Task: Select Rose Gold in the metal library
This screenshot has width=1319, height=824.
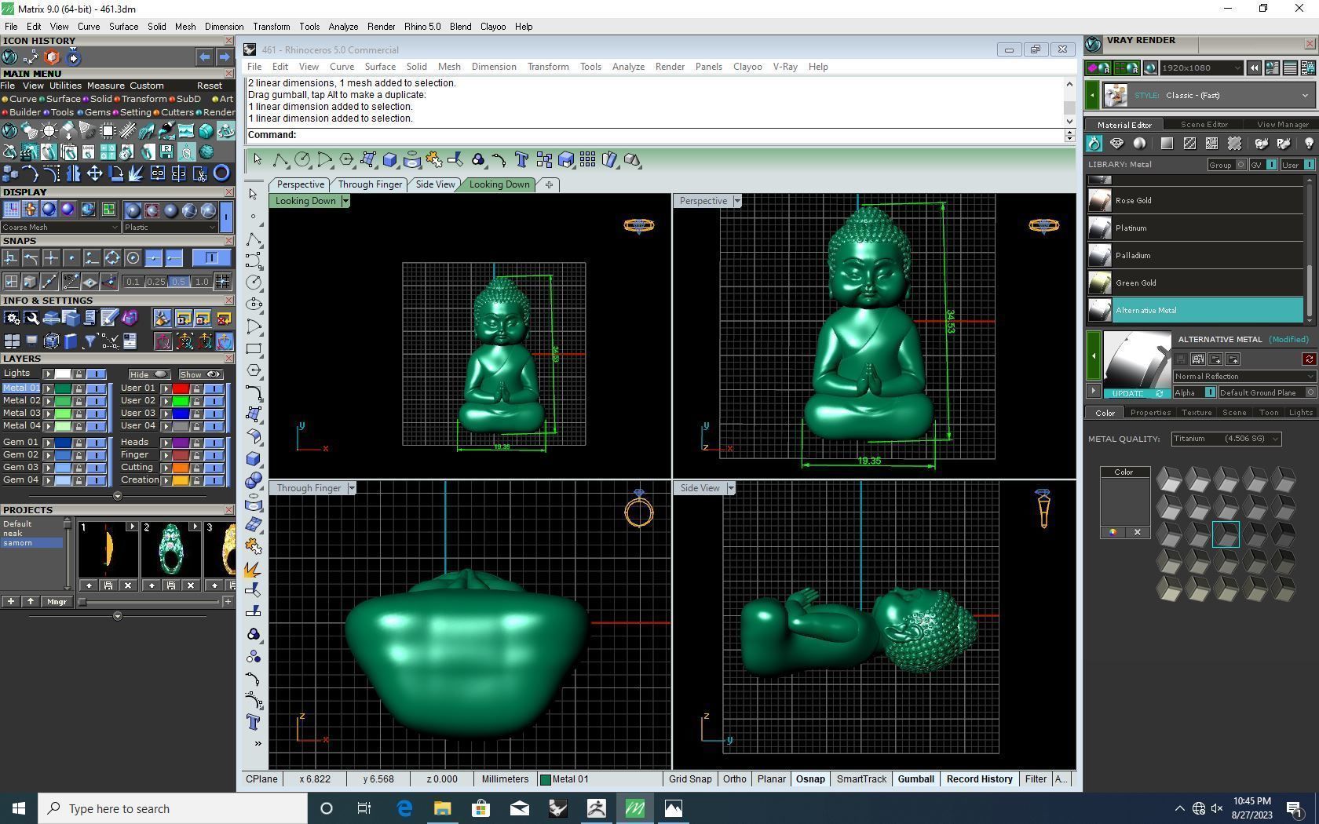Action: click(x=1195, y=200)
